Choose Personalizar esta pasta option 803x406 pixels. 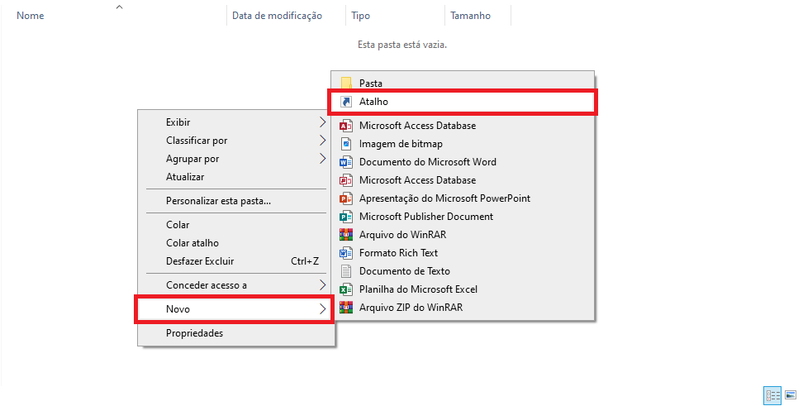tap(218, 201)
